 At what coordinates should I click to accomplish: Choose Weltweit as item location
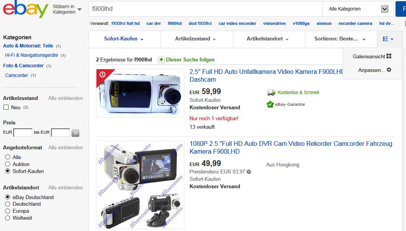(x=7, y=218)
